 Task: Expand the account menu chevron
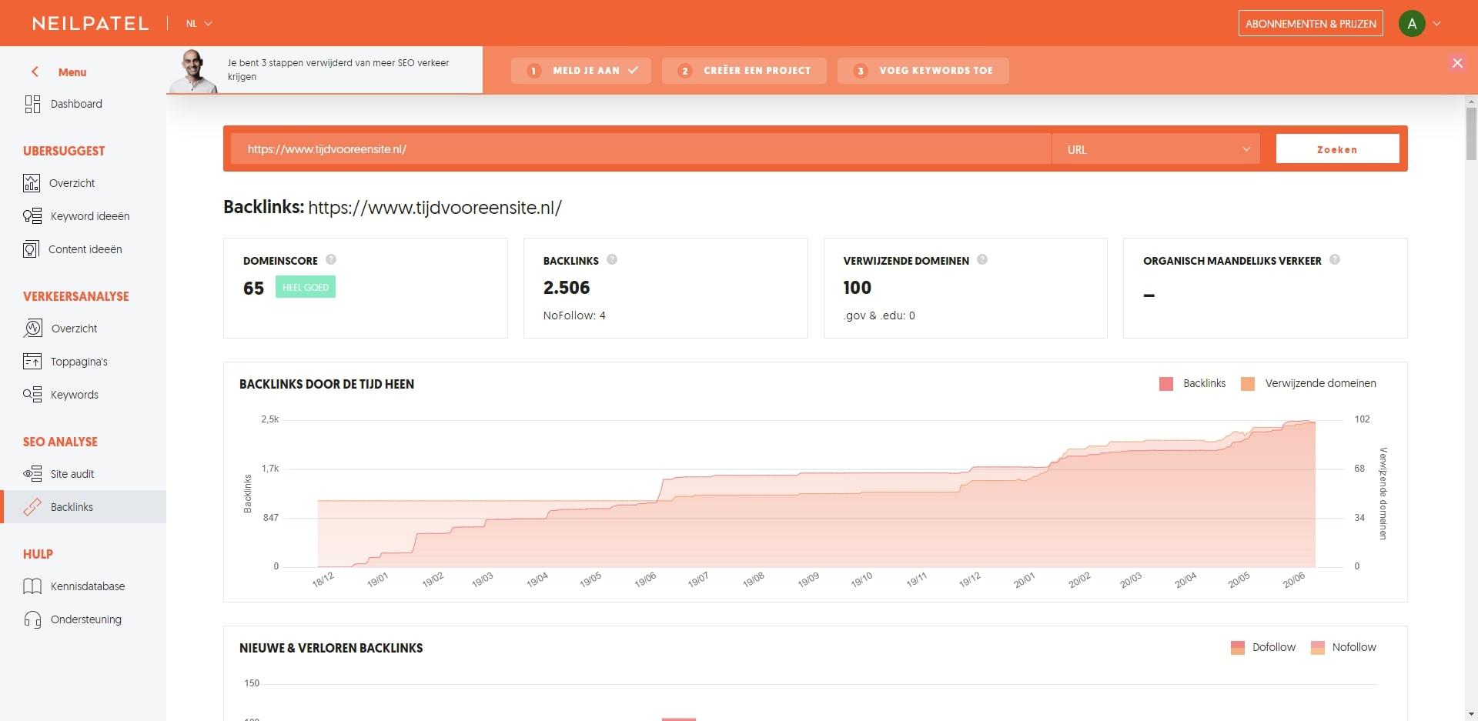[1437, 24]
